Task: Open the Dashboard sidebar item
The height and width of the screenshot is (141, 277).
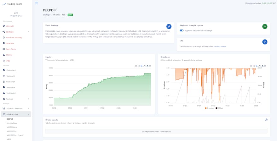Action: click(x=11, y=70)
